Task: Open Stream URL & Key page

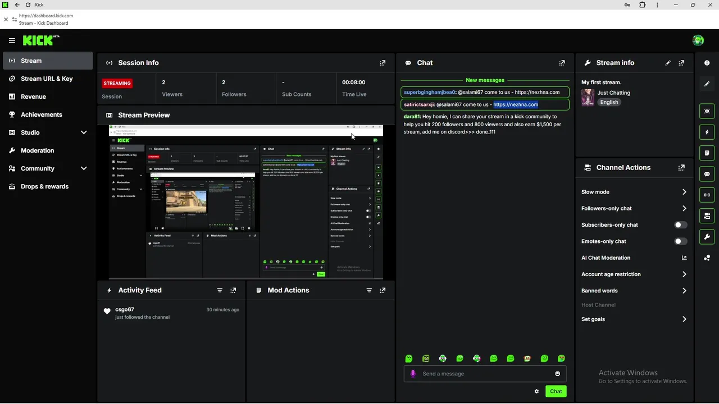Action: pyautogui.click(x=48, y=79)
